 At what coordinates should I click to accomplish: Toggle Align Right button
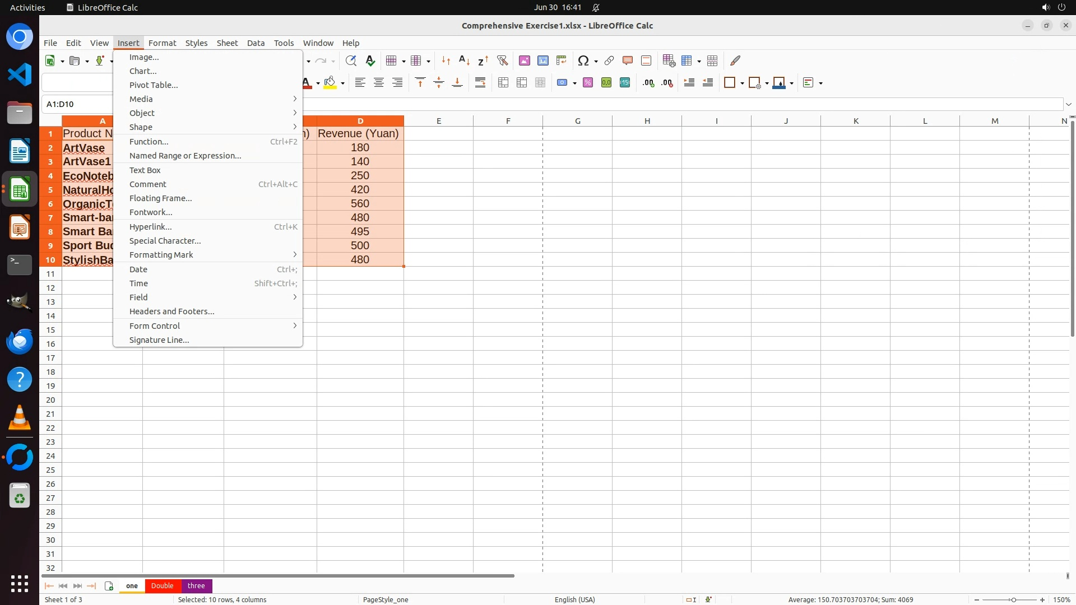pyautogui.click(x=397, y=82)
